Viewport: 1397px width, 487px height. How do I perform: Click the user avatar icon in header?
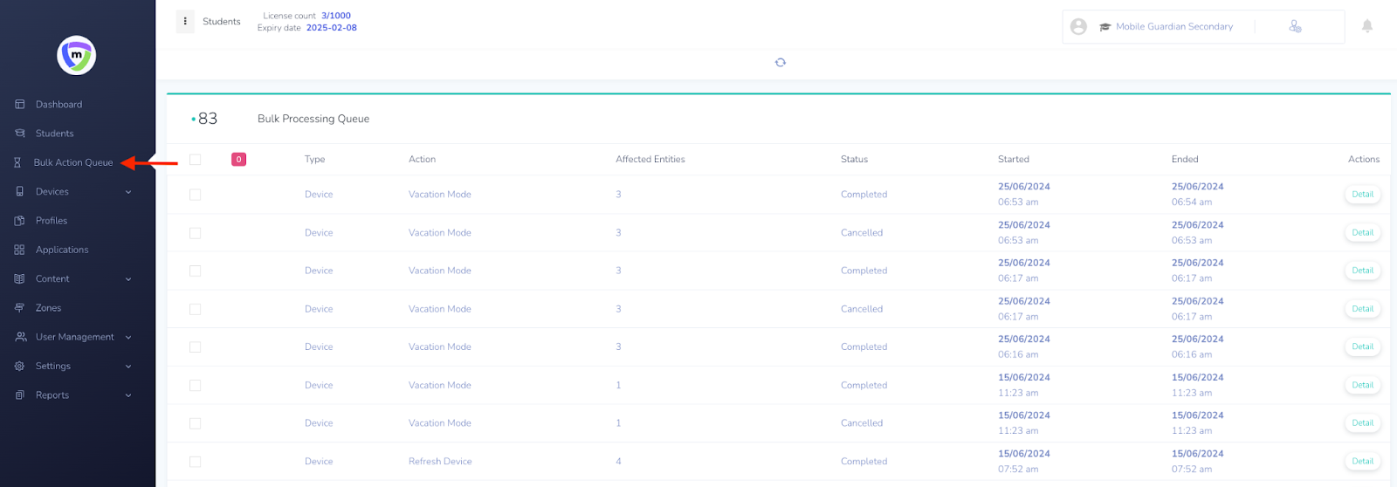click(1078, 27)
